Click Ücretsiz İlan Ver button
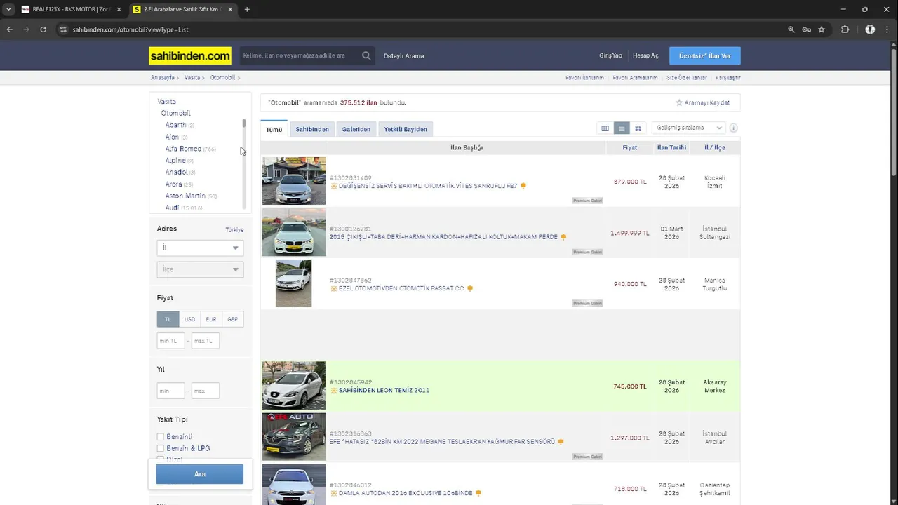The width and height of the screenshot is (898, 505). (704, 55)
